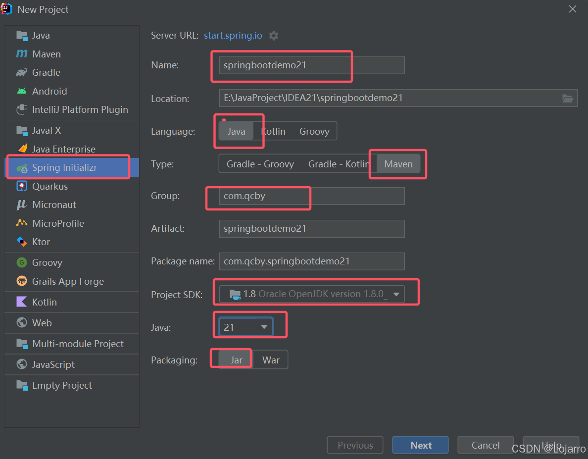Select Maven generator in sidebar
The image size is (588, 459).
click(x=72, y=54)
